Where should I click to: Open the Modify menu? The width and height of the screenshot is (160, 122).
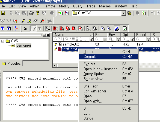[x=64, y=6]
